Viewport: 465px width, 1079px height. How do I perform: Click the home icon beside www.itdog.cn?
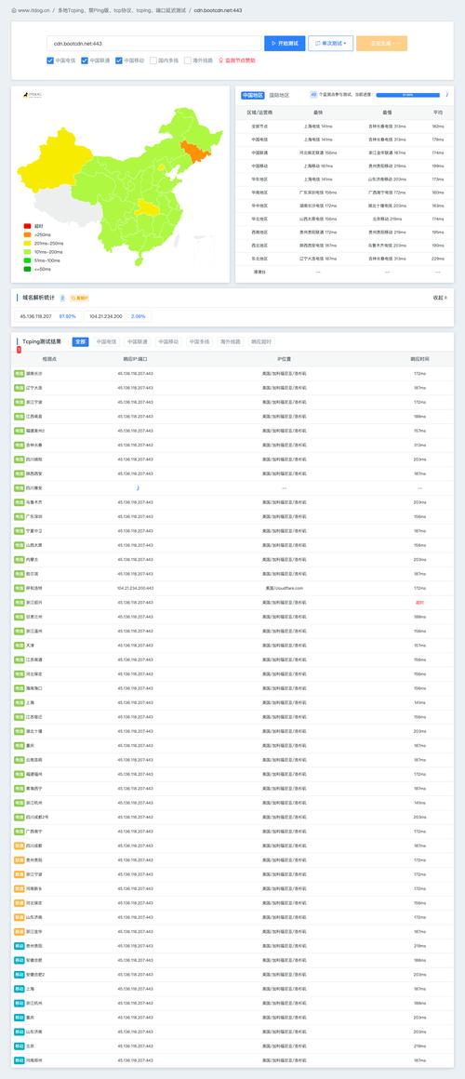point(14,11)
